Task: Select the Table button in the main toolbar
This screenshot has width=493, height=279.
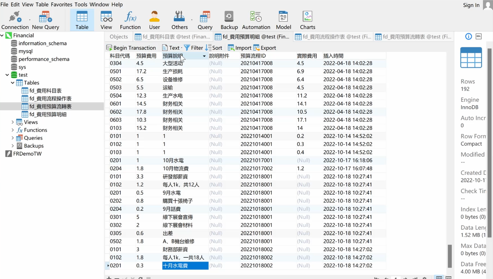Action: pyautogui.click(x=82, y=20)
